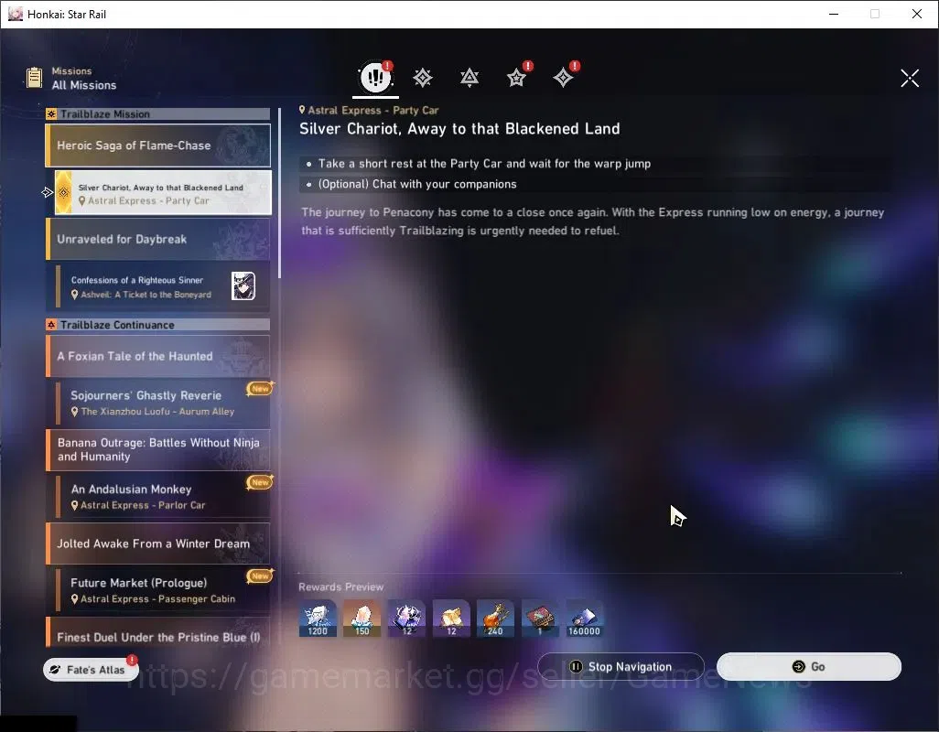This screenshot has height=732, width=939.
Task: Collapse the Unraveled for Daybreak group
Action: coord(158,239)
